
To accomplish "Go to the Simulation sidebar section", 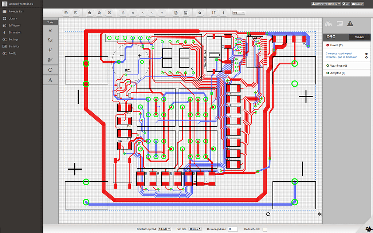I will pos(15,32).
